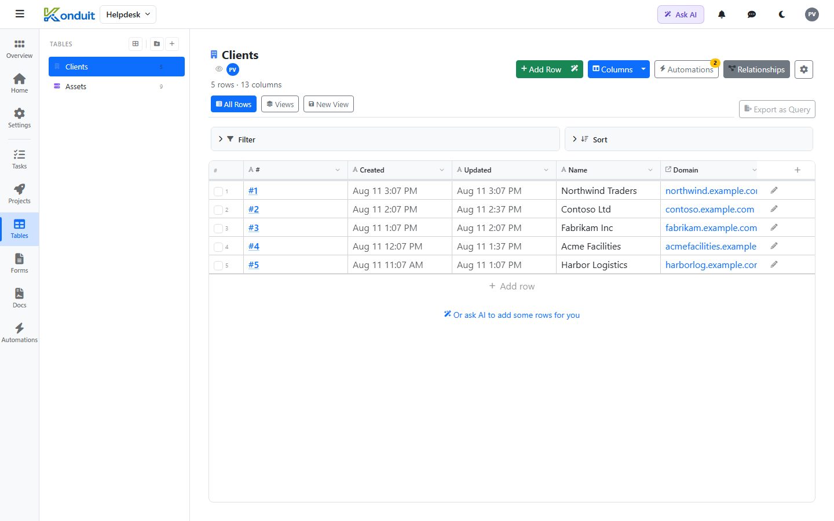Click the Konduit logo

click(x=69, y=14)
